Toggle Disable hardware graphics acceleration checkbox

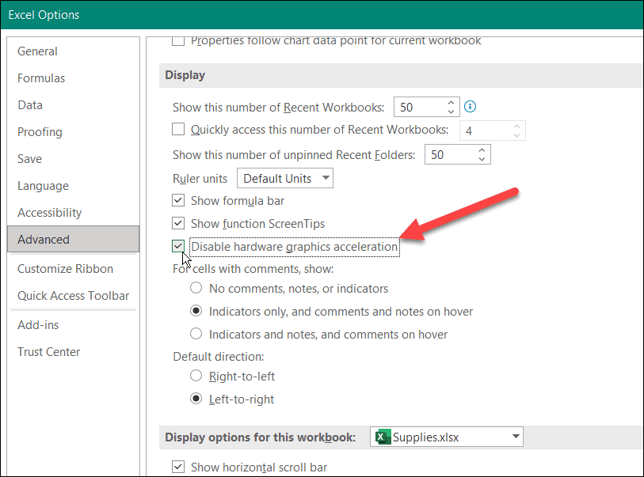[x=179, y=247]
